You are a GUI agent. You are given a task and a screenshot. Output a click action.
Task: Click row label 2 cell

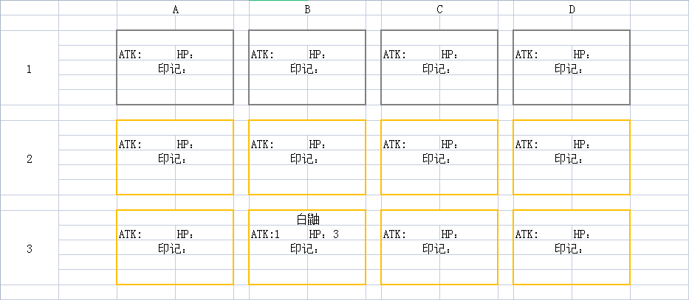click(x=30, y=159)
